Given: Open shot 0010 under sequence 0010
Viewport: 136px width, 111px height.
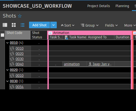Looking at the screenshot, I should [x=19, y=49].
